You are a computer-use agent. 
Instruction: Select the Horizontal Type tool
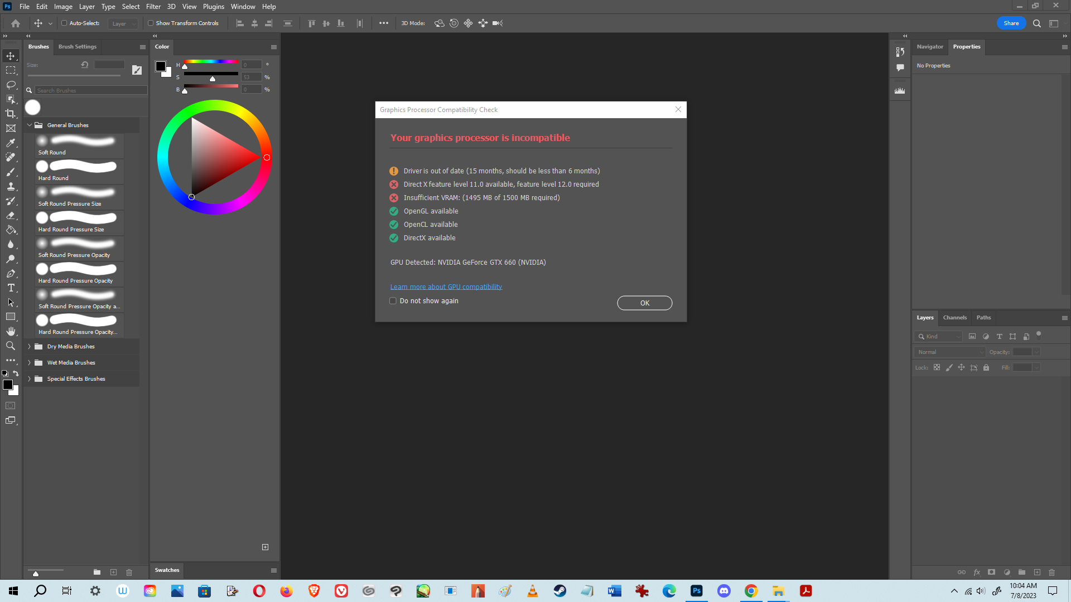click(11, 288)
